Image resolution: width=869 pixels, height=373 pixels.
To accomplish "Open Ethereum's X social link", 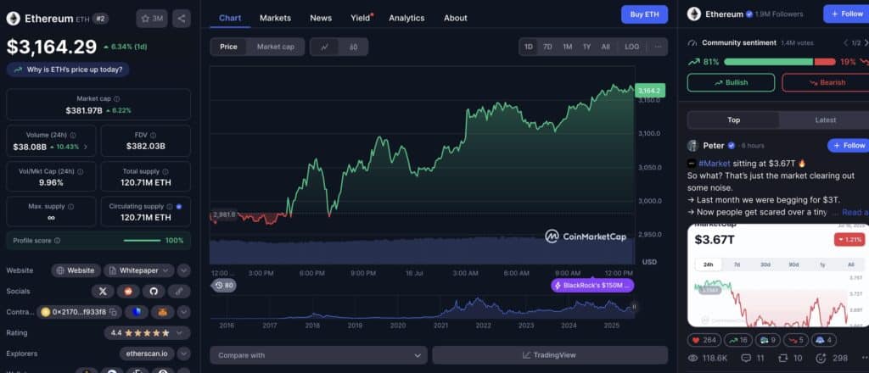I will pos(103,291).
